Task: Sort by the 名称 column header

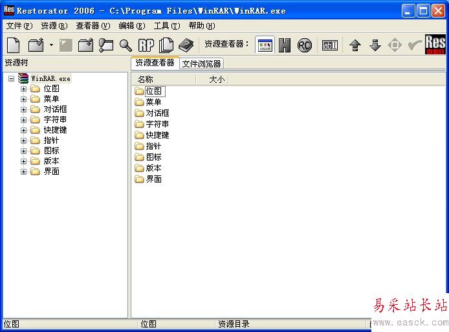Action: (x=164, y=80)
